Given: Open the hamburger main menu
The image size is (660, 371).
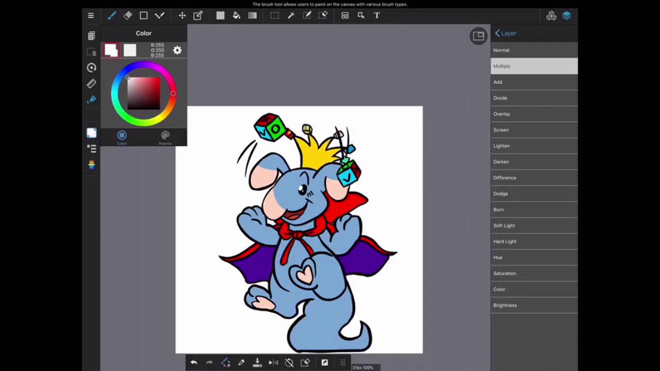Looking at the screenshot, I should click(x=91, y=15).
